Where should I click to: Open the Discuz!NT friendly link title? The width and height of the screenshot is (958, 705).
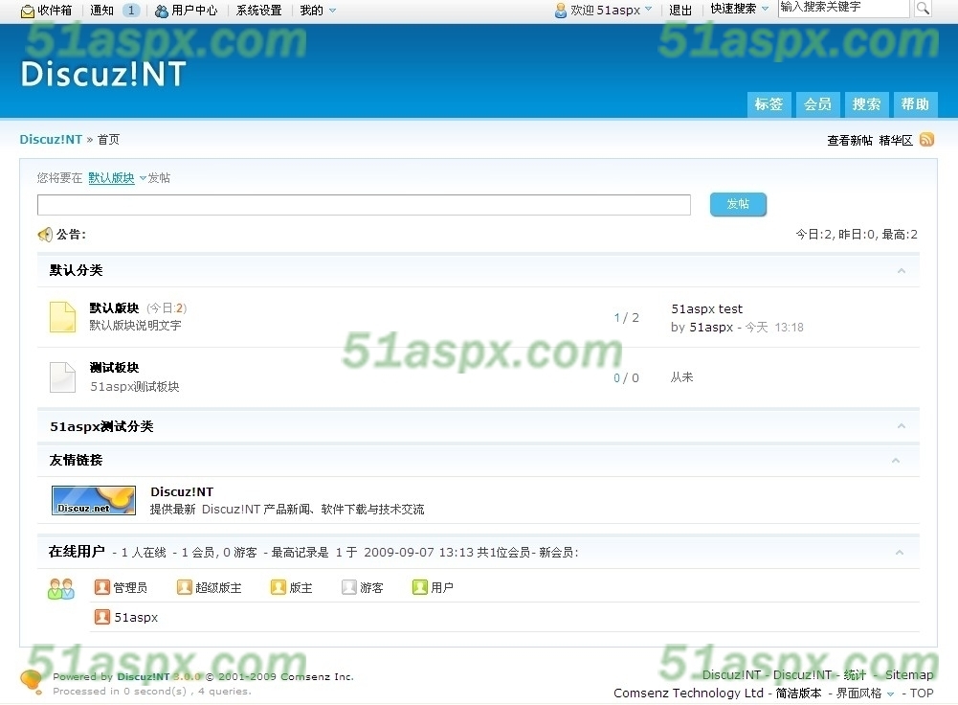pos(182,491)
